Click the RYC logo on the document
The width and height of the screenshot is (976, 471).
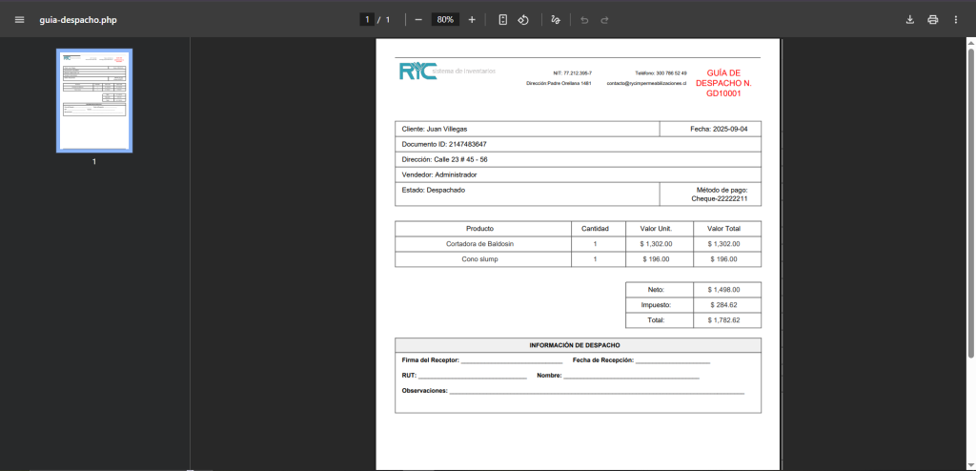tap(418, 72)
